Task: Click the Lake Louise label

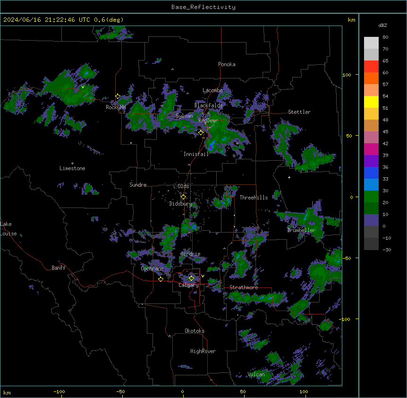Action: tap(8, 229)
